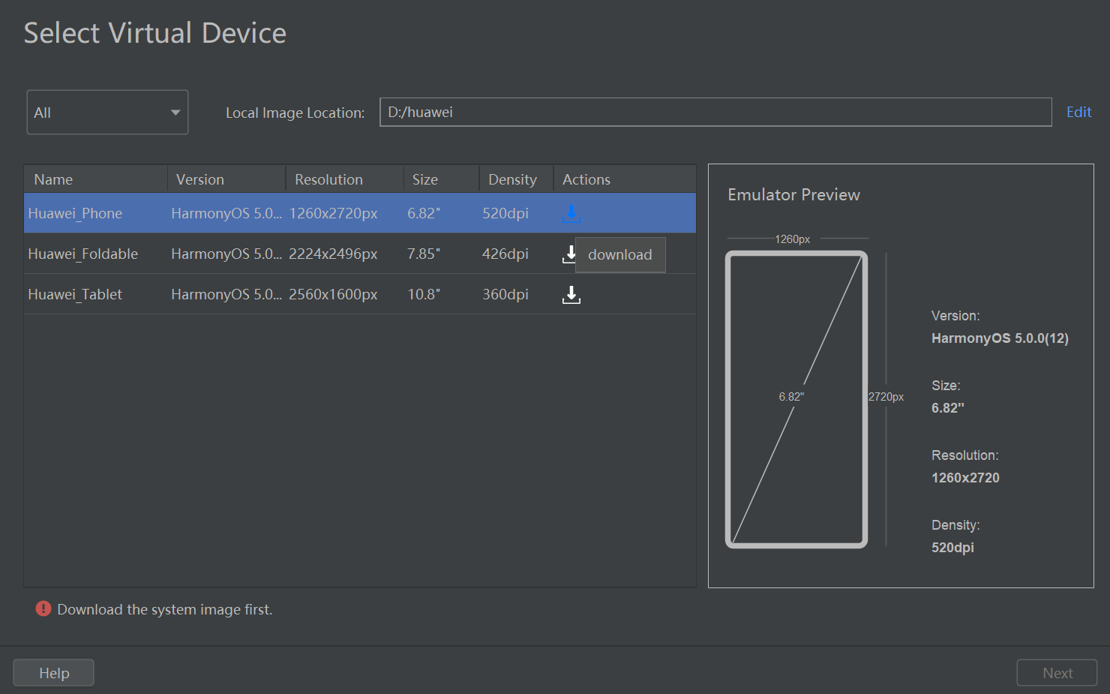Click the 426dpi density cell

505,254
